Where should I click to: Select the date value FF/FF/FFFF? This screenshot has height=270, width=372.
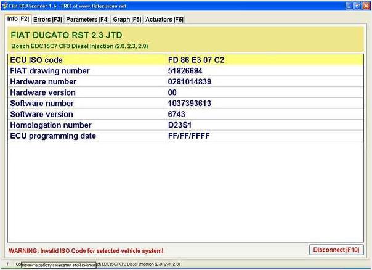[189, 136]
